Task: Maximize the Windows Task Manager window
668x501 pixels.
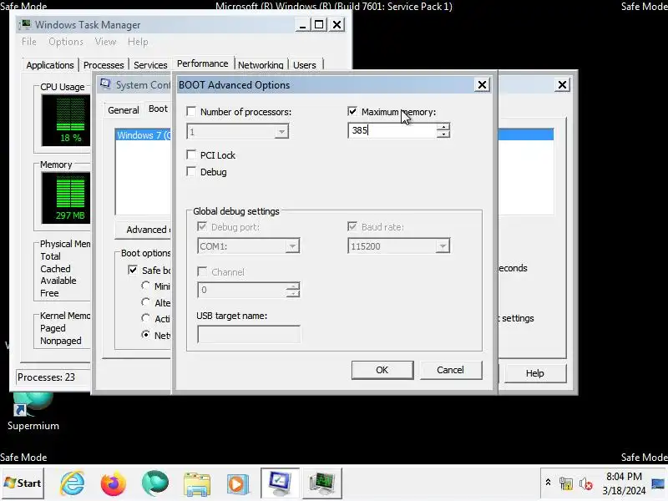Action: 319,24
